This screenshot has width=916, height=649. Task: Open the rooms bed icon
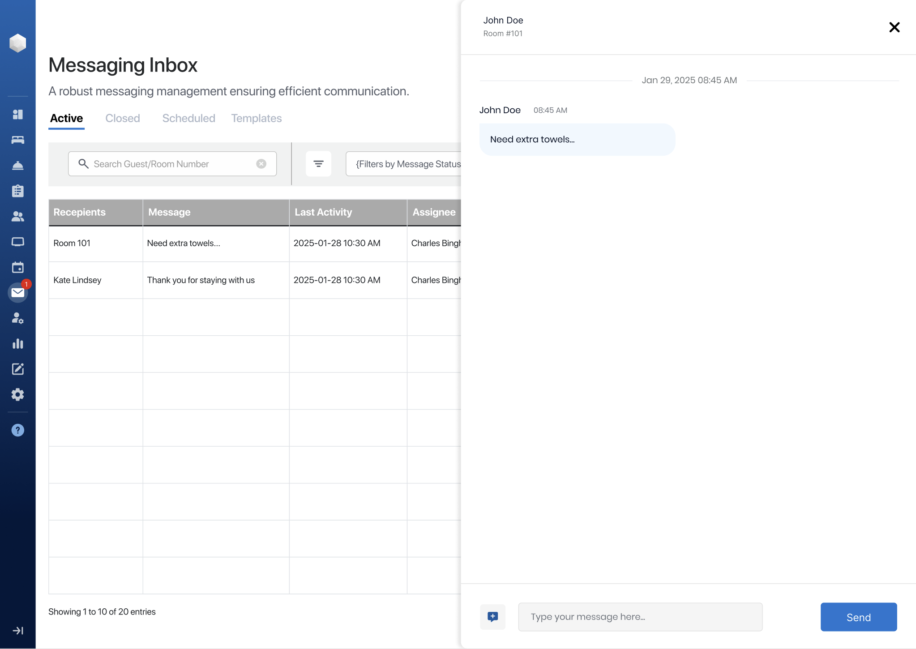(18, 140)
